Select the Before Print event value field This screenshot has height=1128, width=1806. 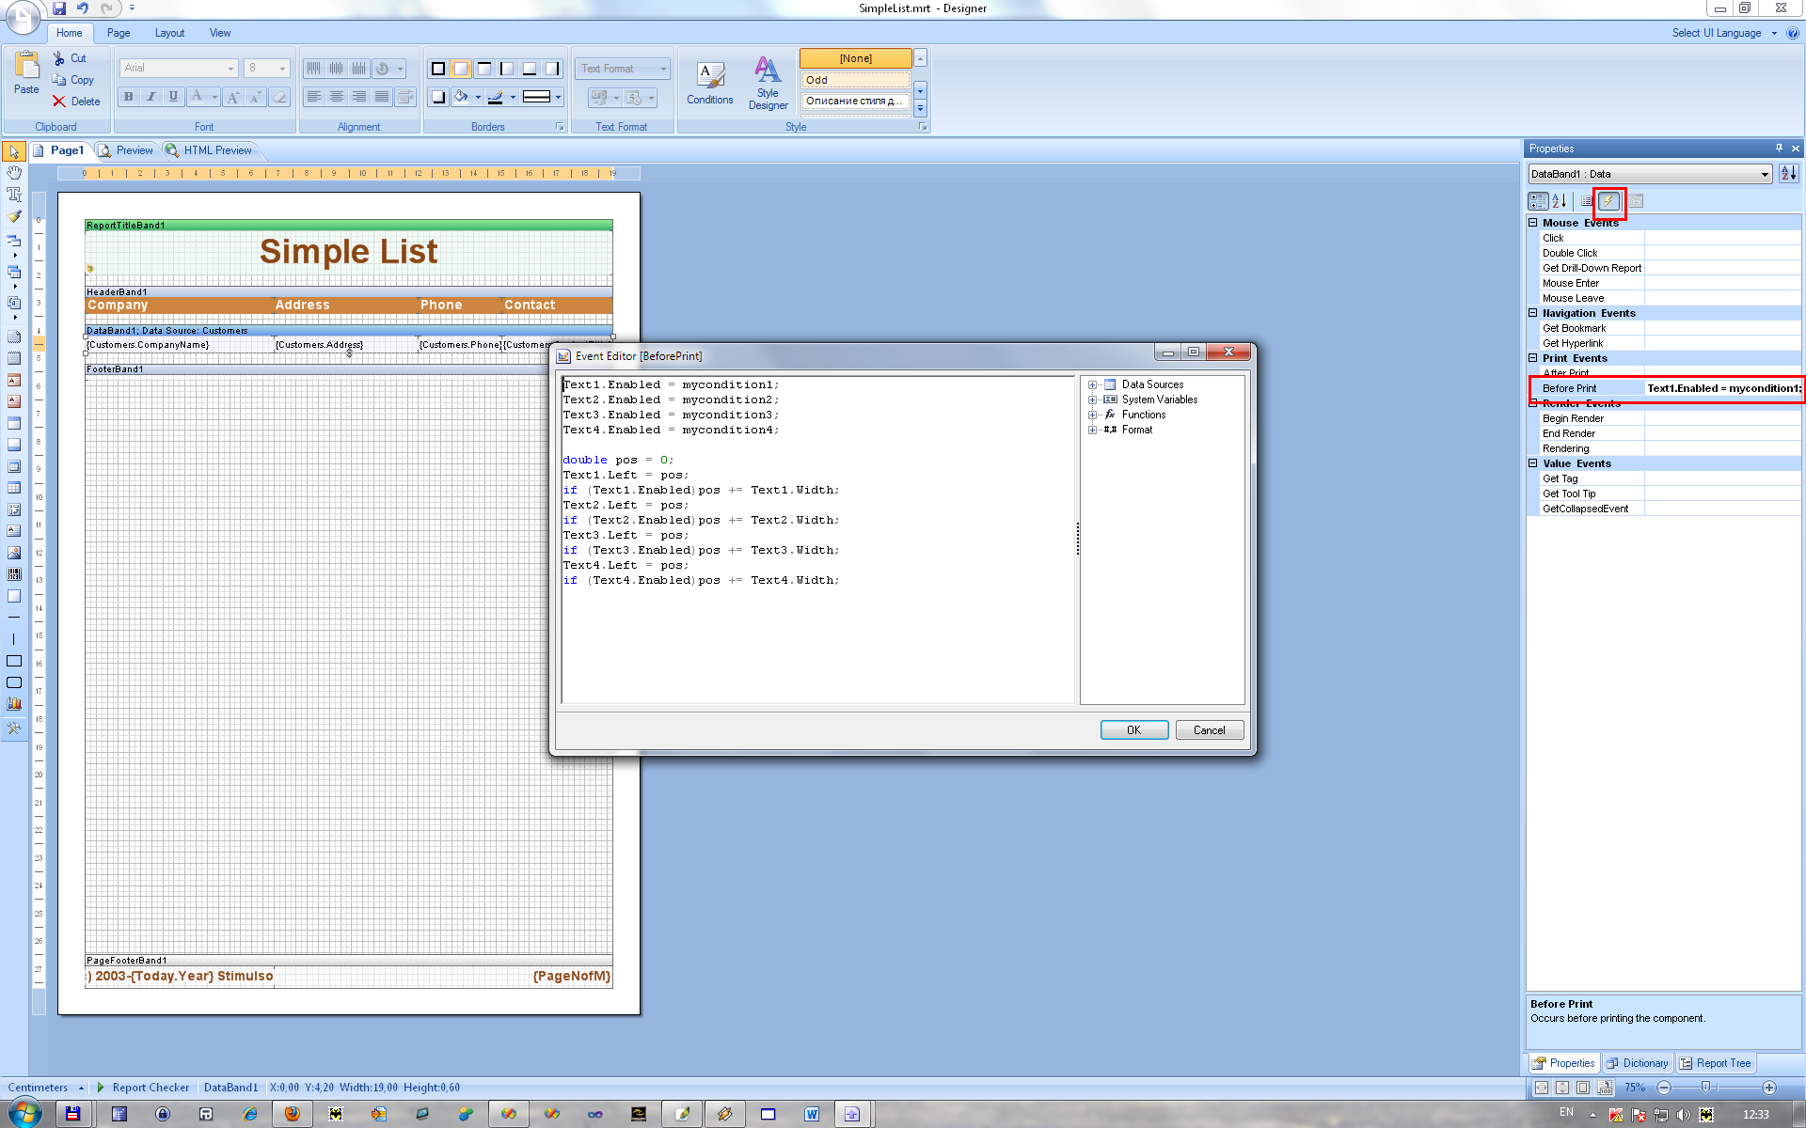1723,388
